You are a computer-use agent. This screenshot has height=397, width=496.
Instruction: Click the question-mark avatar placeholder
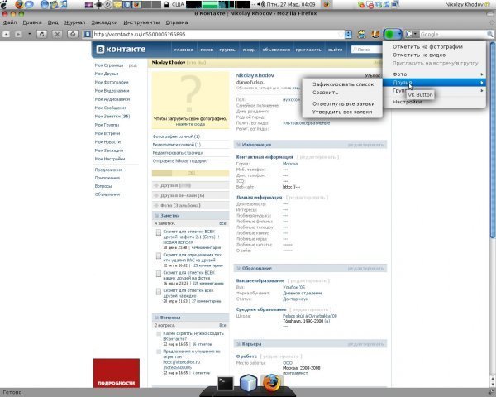tap(190, 100)
